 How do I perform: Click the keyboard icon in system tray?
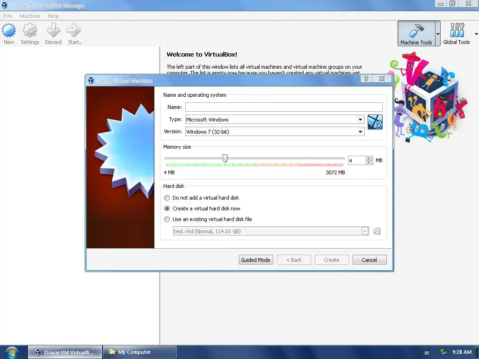[x=427, y=352]
